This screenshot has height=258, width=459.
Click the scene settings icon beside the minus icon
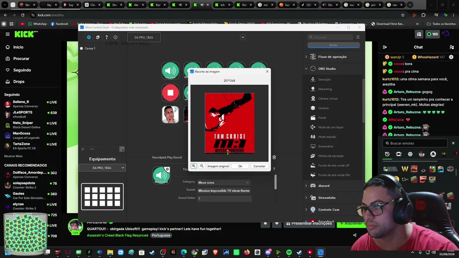(x=122, y=149)
